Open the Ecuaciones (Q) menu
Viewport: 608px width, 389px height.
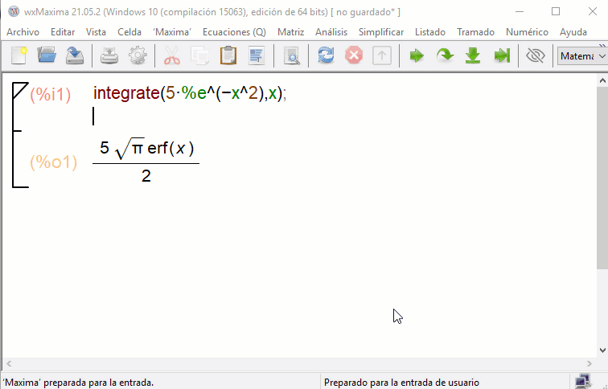[234, 32]
